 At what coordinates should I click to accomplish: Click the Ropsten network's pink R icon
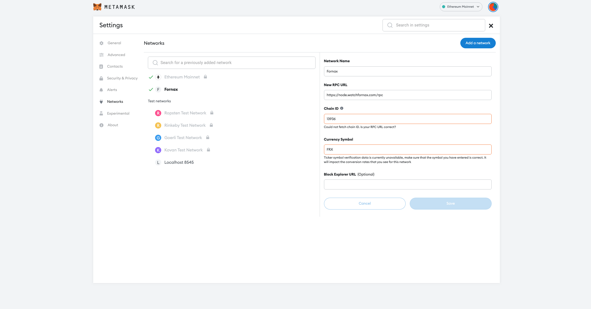(x=158, y=113)
